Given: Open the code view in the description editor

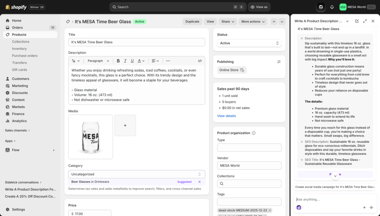Looking at the screenshot, I should click(200, 61).
